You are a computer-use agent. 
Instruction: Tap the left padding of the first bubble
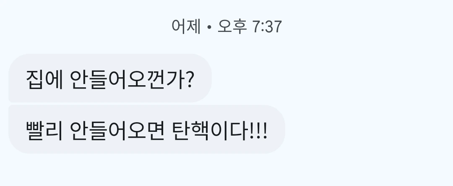point(17,78)
